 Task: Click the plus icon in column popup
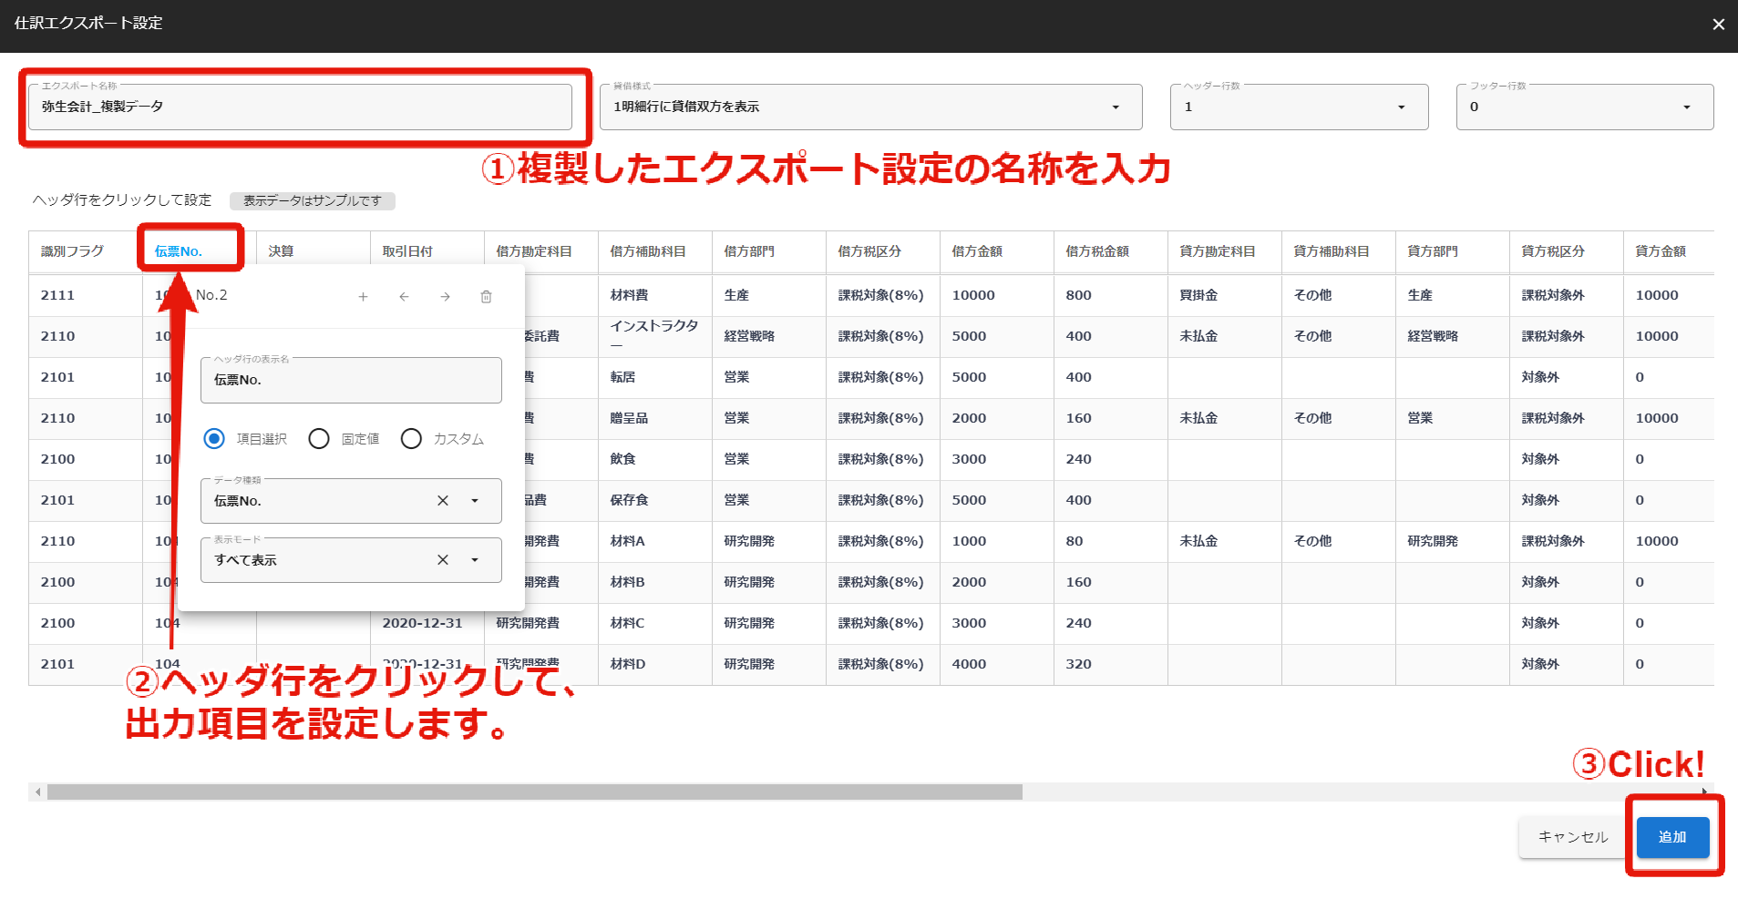click(363, 297)
